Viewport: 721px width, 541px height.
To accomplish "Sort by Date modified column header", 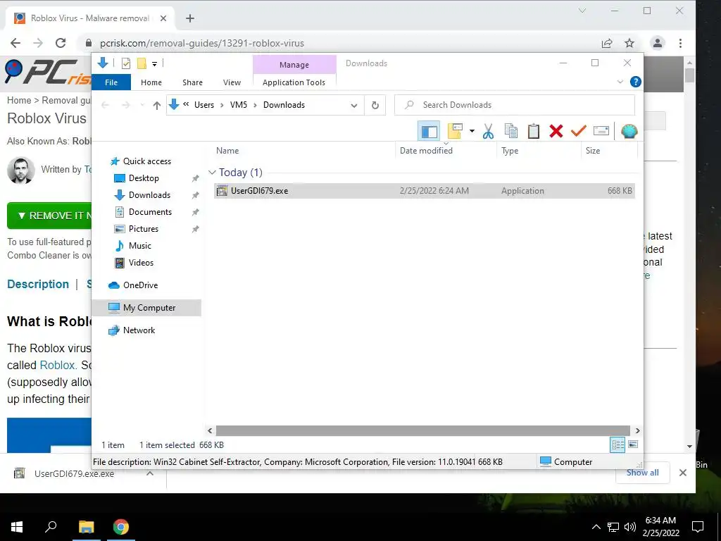I will (426, 151).
